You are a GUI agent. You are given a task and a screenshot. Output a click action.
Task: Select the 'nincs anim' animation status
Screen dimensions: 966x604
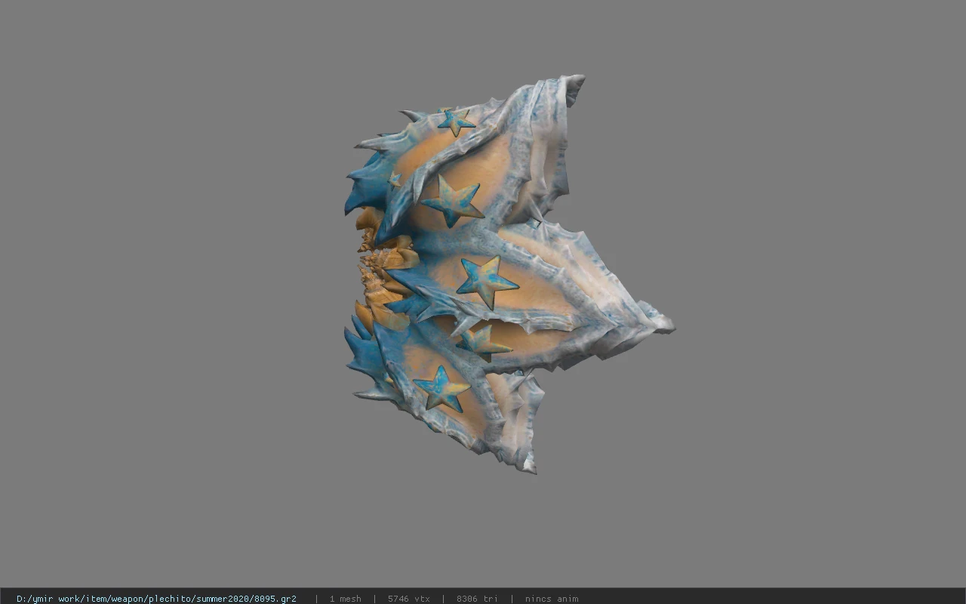(x=552, y=599)
